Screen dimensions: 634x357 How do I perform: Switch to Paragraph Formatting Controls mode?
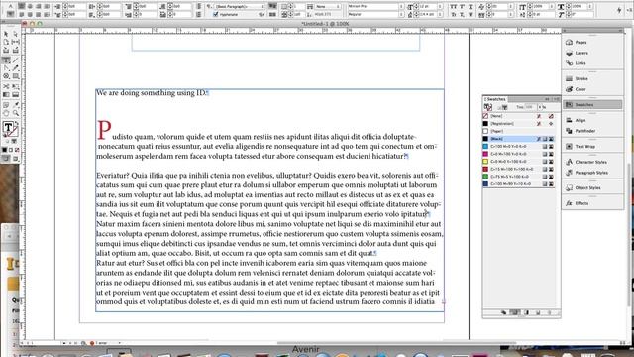pyautogui.click(x=11, y=15)
